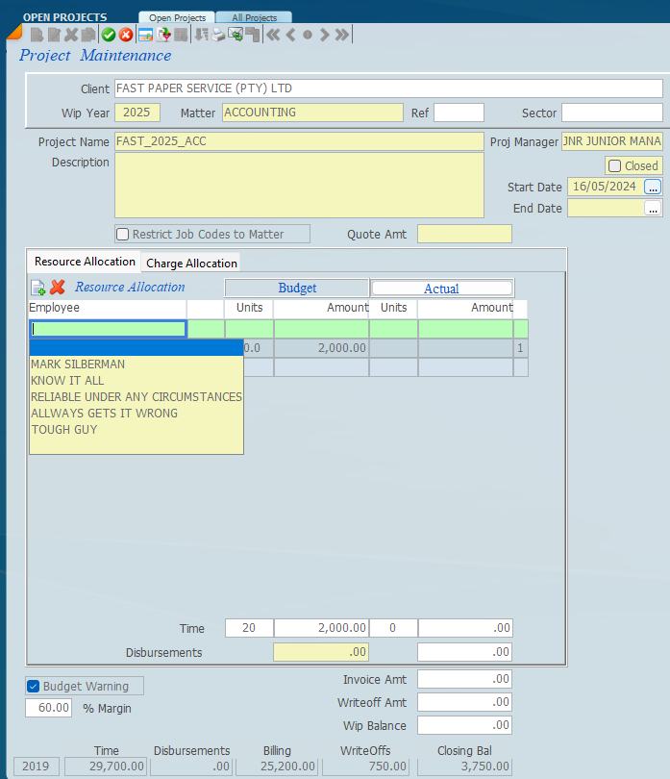This screenshot has width=670, height=779.
Task: Open the Start Date picker button
Action: 653,187
